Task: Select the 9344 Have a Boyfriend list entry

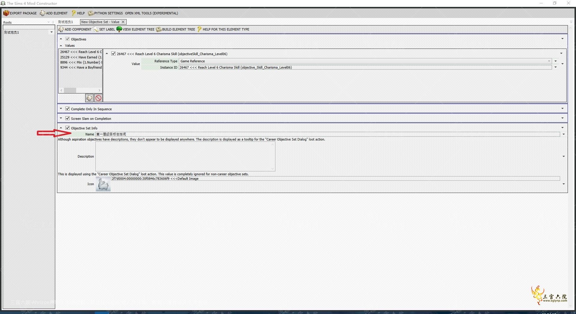Action: tap(81, 67)
